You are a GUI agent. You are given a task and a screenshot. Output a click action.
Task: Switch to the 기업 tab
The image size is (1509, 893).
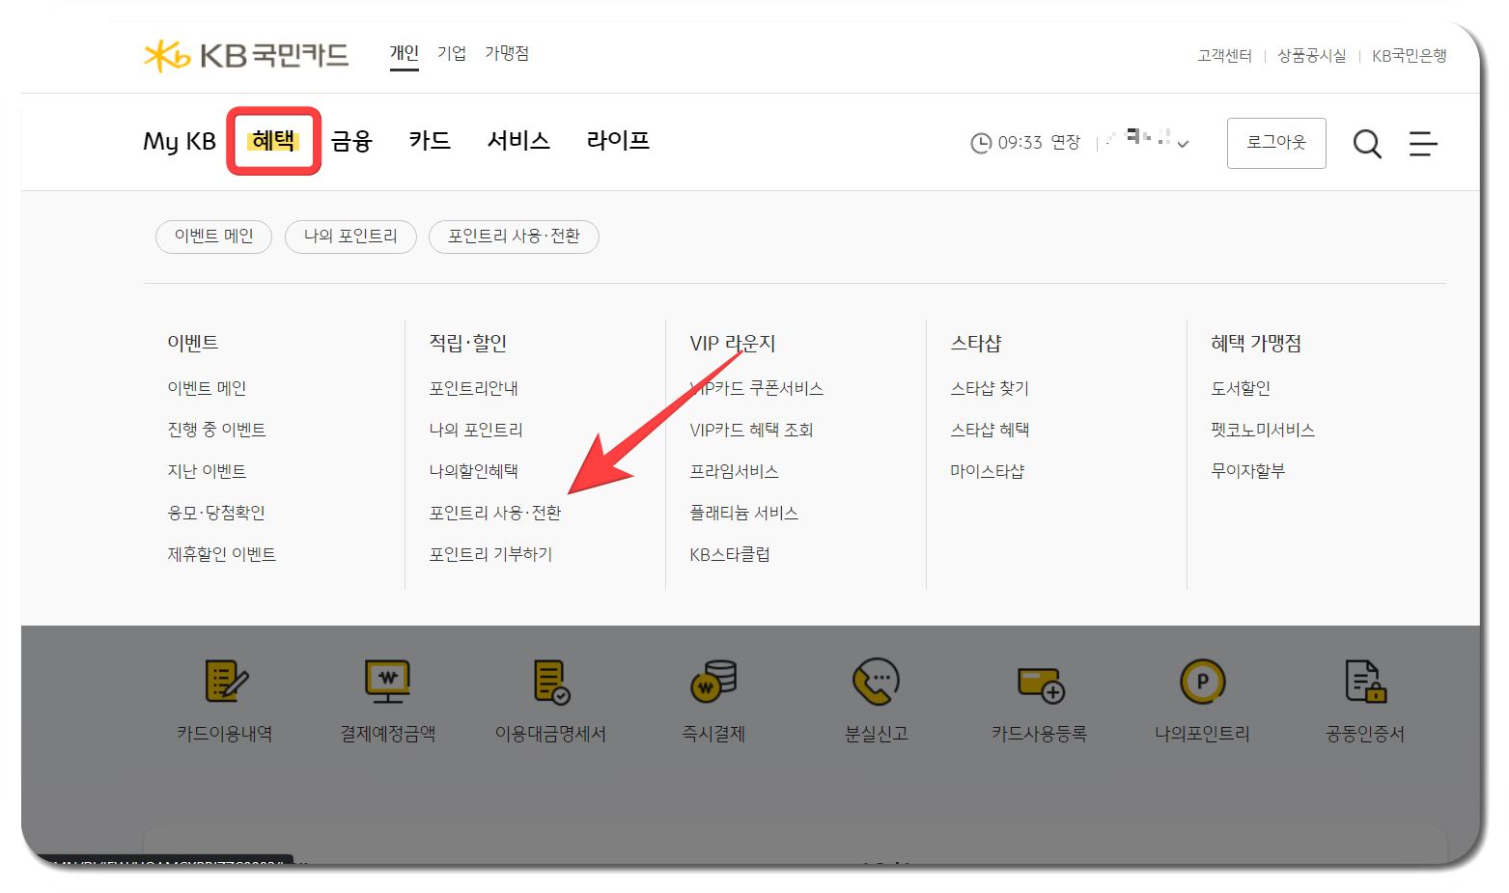coord(451,53)
